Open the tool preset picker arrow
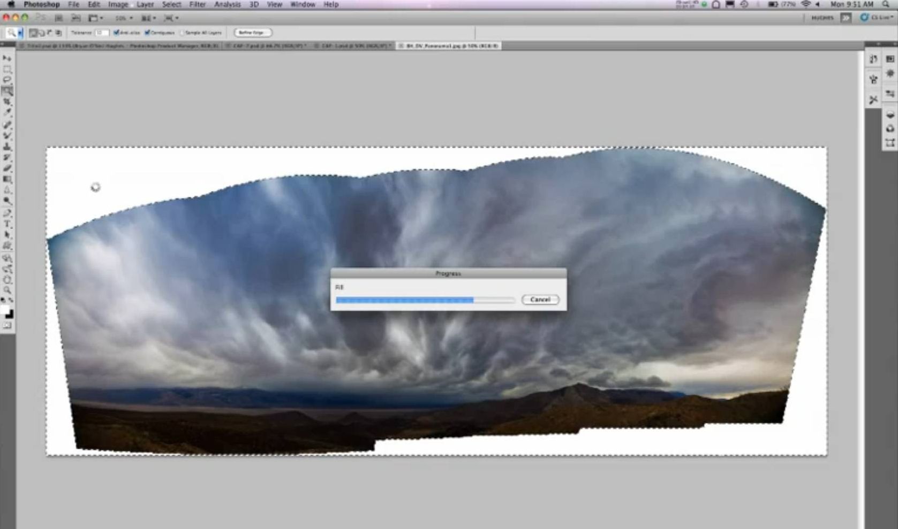This screenshot has height=529, width=898. coord(20,33)
